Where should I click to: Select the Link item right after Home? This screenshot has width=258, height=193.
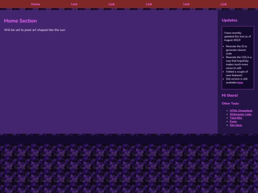coord(74,4)
